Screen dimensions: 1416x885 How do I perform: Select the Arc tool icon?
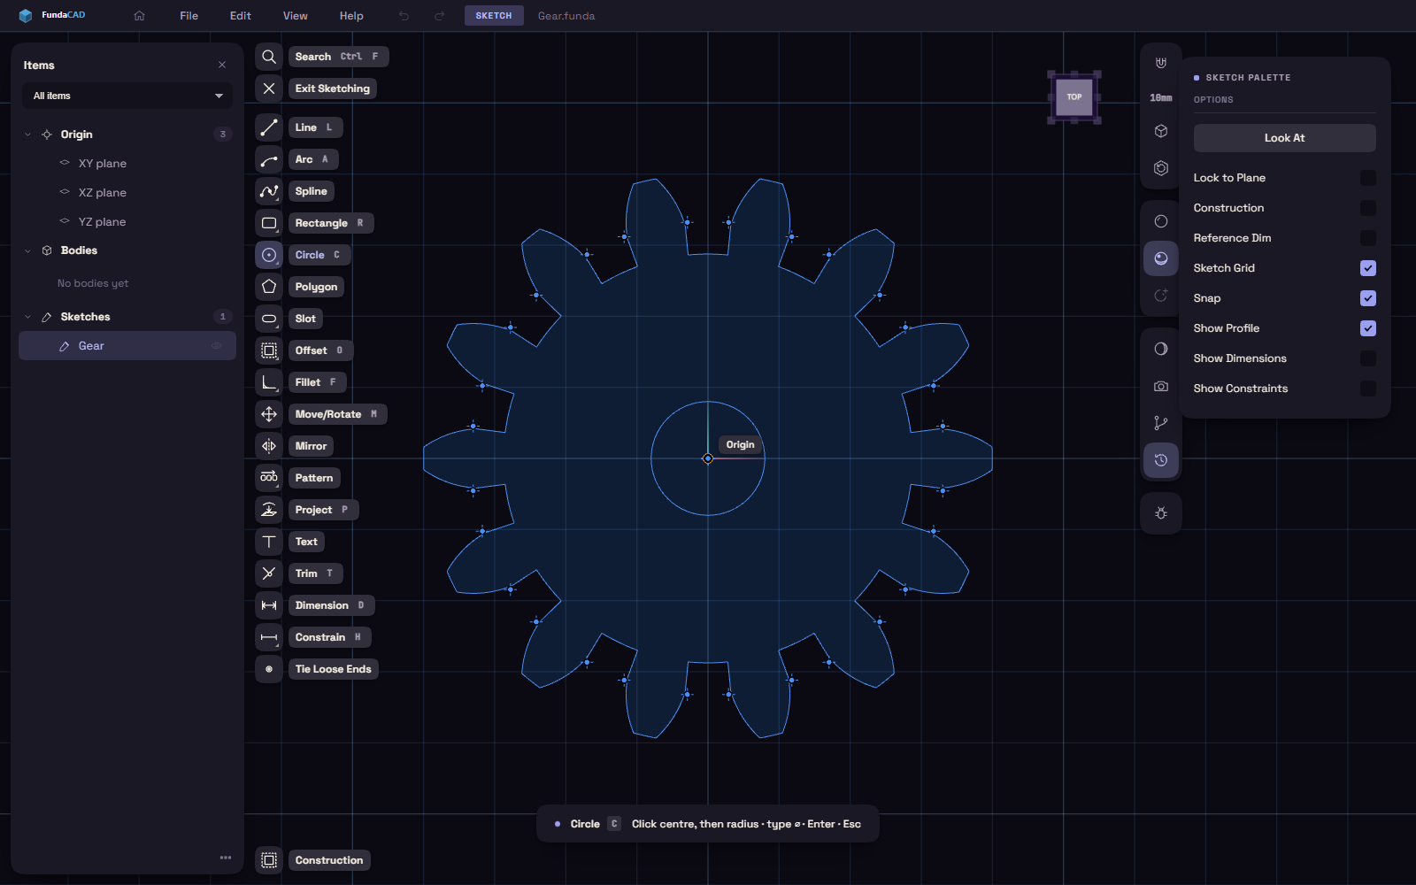point(269,159)
